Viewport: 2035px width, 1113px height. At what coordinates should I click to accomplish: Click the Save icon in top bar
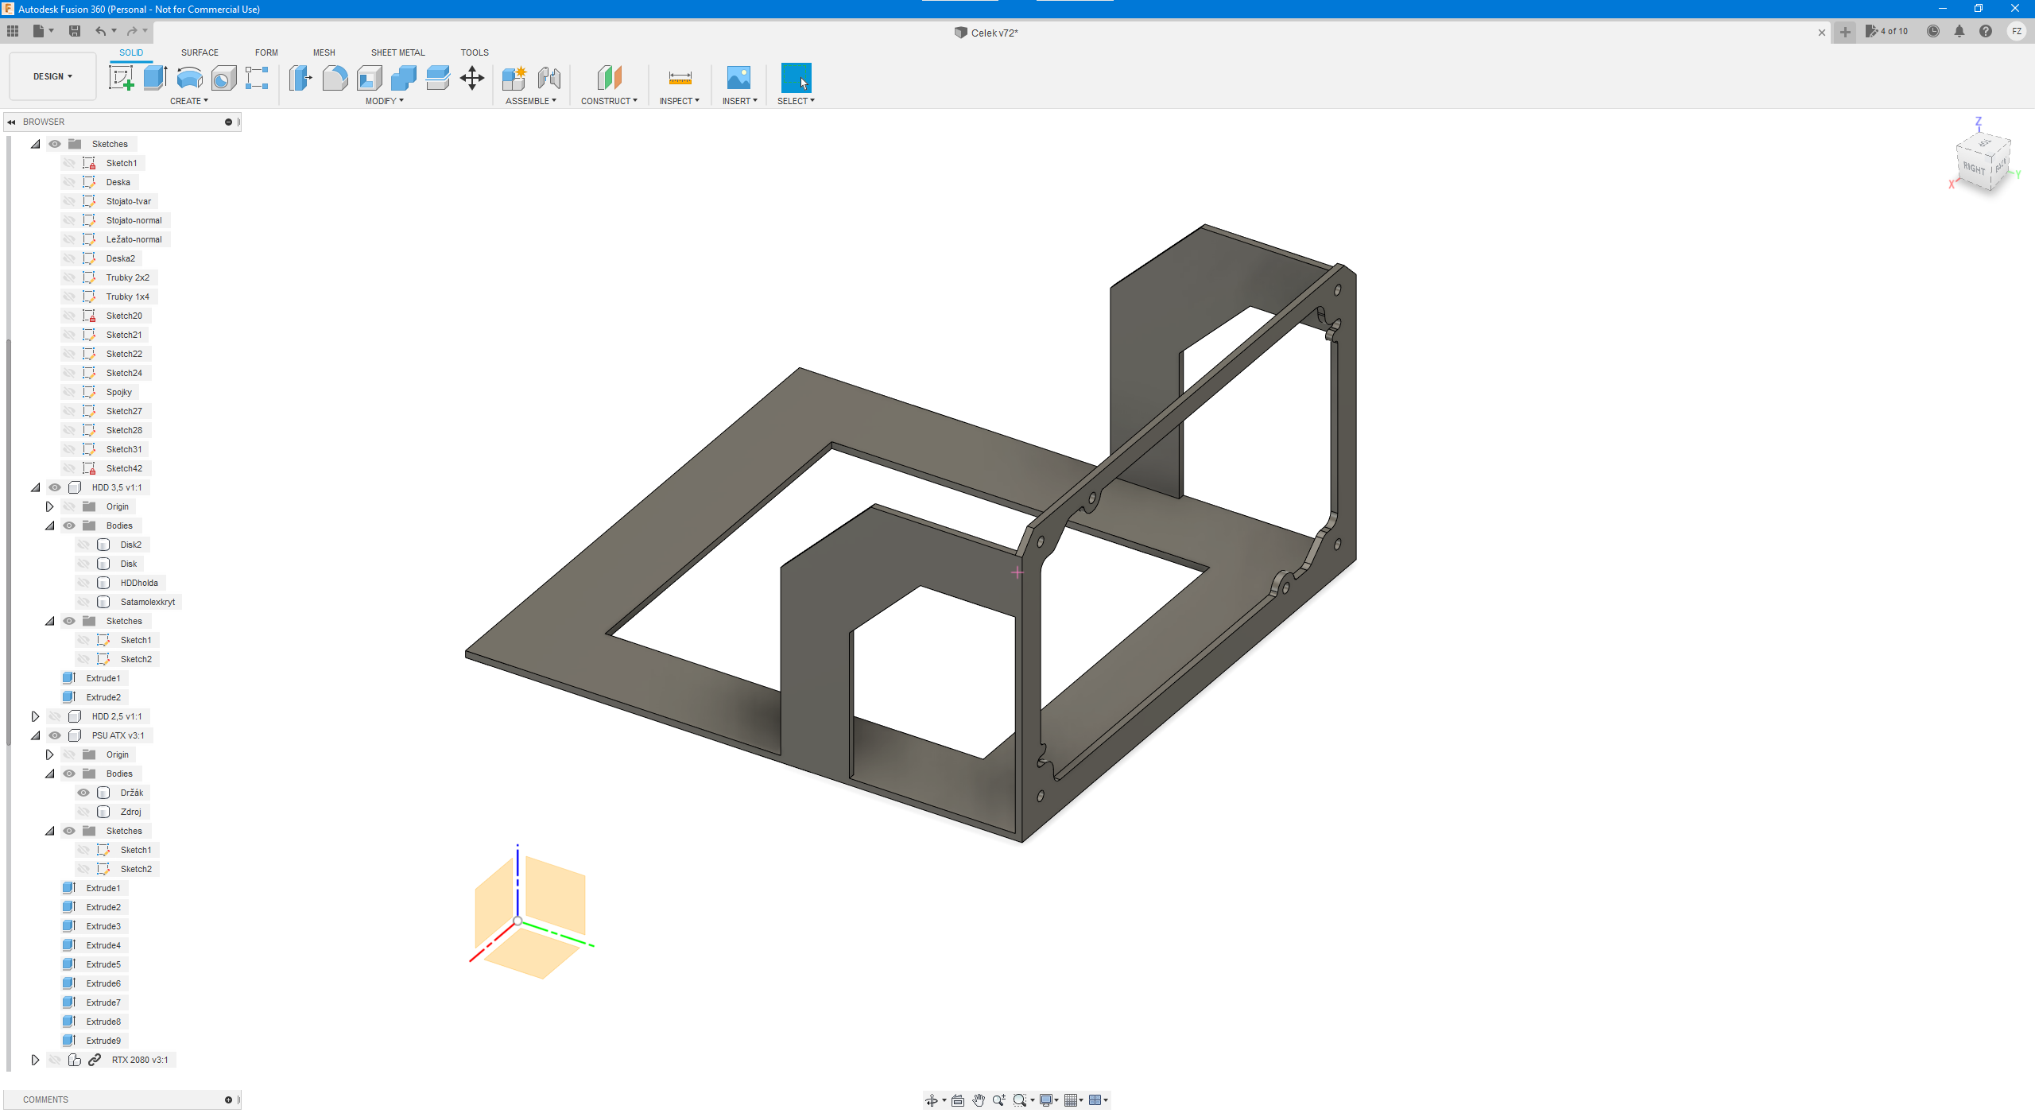pos(75,31)
